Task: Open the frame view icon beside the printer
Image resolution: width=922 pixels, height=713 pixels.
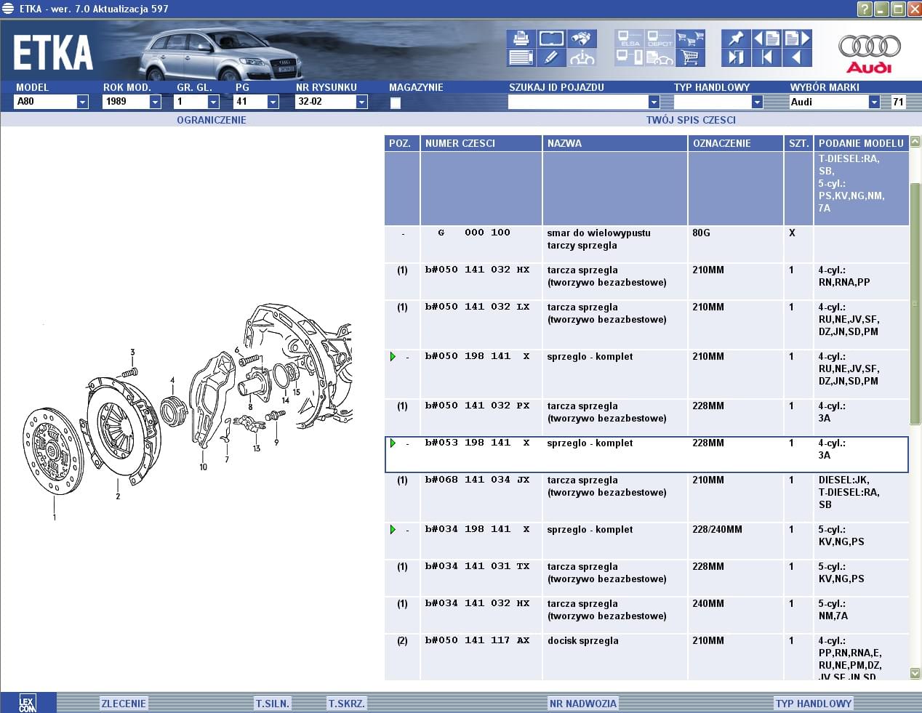Action: [x=551, y=39]
